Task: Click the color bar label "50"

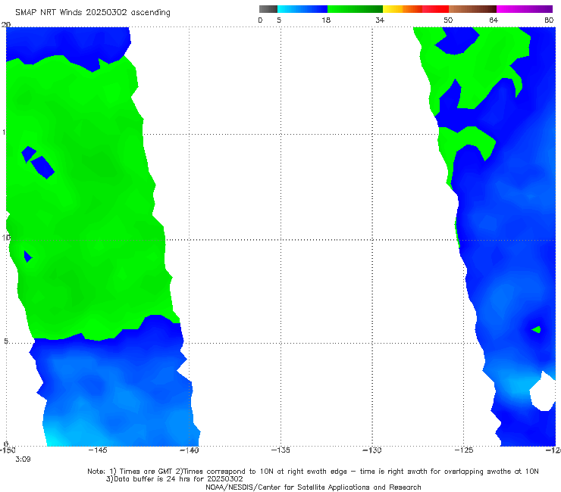Action: tap(448, 20)
